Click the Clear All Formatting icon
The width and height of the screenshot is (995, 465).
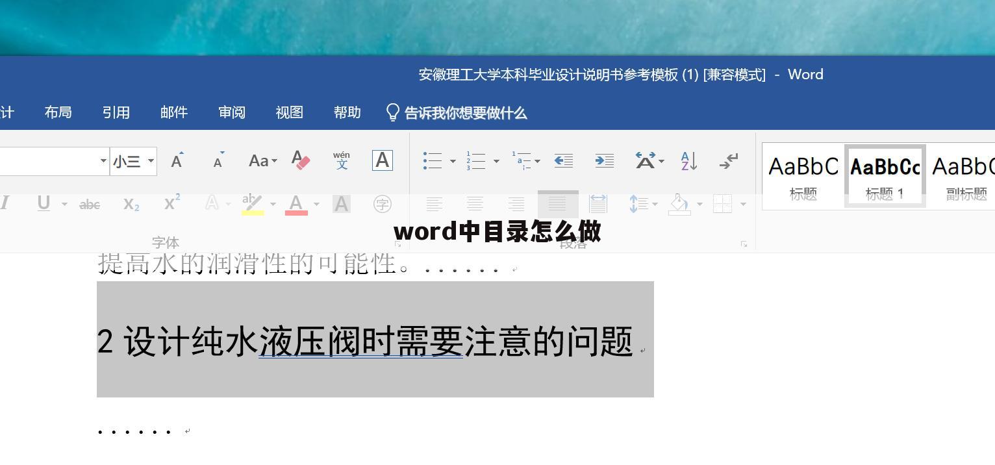[x=301, y=160]
